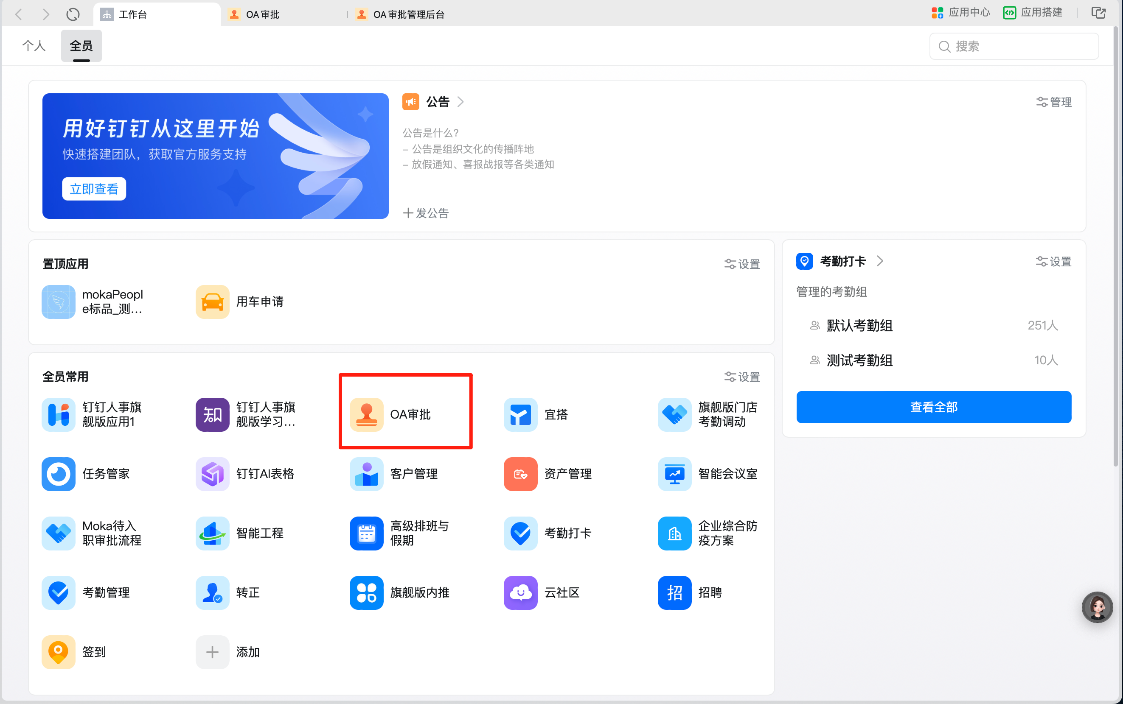
Task: Open the 签到 app
Action: point(73,652)
